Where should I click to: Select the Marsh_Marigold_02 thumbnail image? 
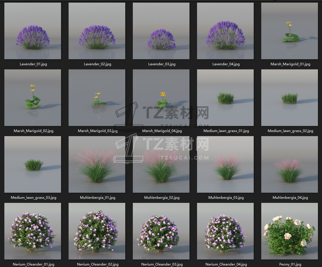click(x=33, y=98)
